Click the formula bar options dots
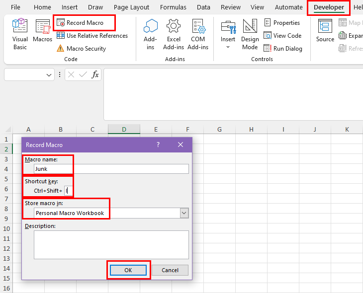 [x=60, y=74]
